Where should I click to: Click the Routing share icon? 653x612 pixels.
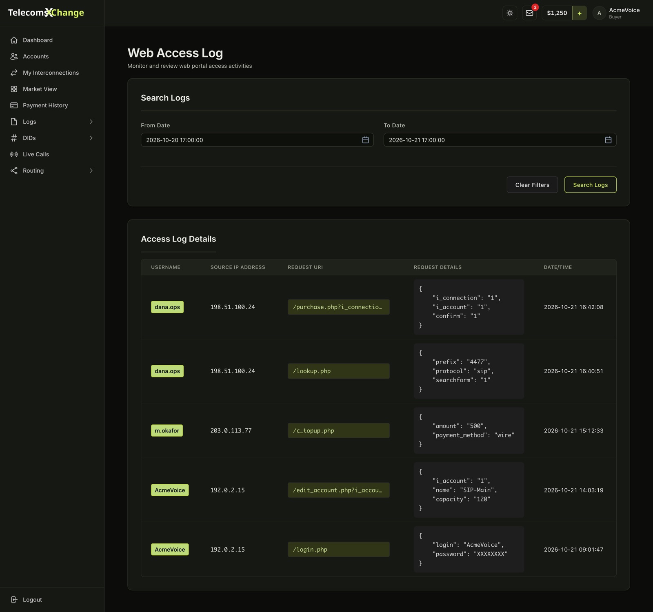pyautogui.click(x=14, y=171)
